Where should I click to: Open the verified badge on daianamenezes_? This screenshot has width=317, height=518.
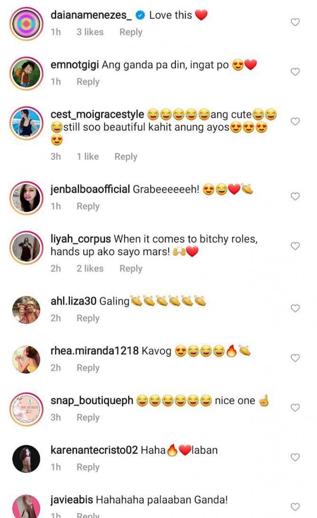coord(140,15)
